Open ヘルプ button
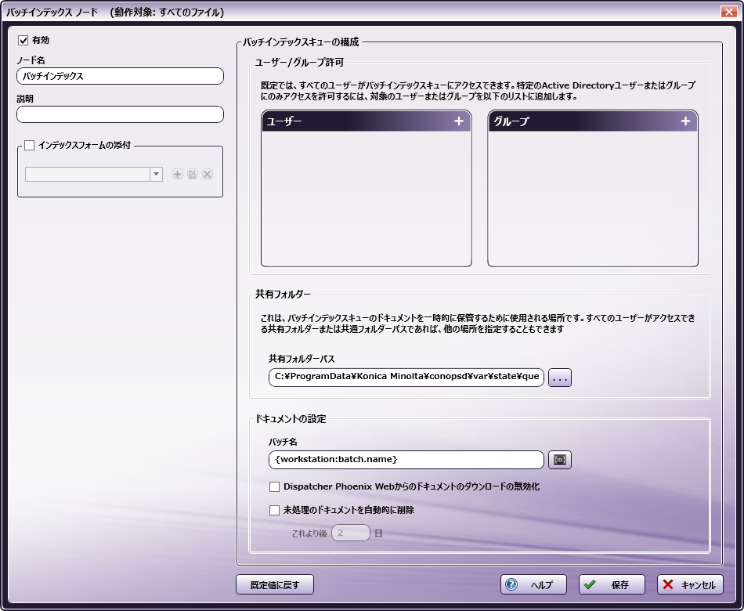 click(x=534, y=584)
